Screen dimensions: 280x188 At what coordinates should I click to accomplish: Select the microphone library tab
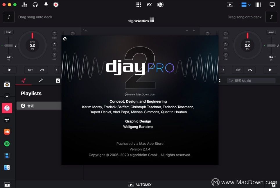tap(41, 81)
